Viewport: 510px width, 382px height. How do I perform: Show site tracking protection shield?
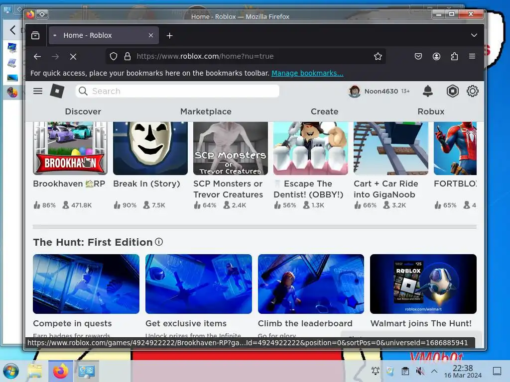click(x=114, y=57)
